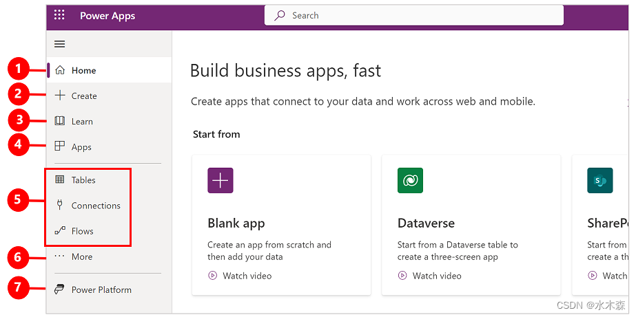Click the Apps grid icon
Image resolution: width=636 pixels, height=317 pixels.
(x=60, y=146)
